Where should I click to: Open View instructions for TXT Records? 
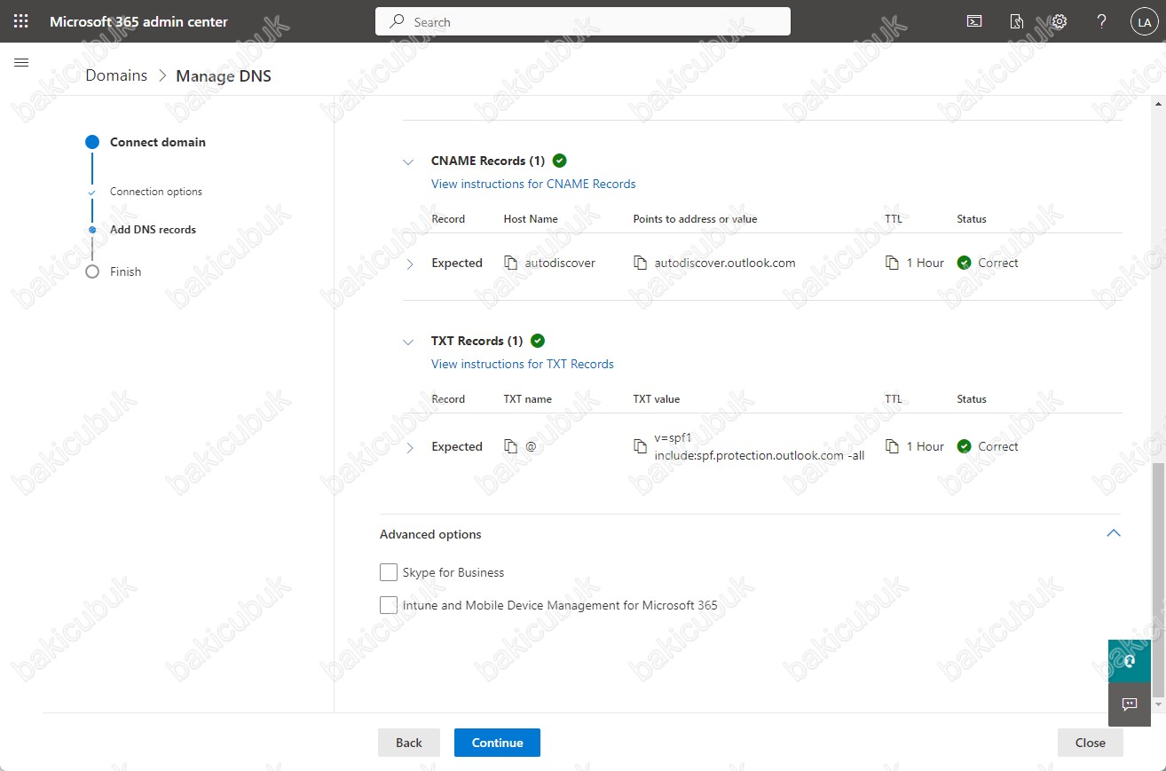pyautogui.click(x=523, y=364)
